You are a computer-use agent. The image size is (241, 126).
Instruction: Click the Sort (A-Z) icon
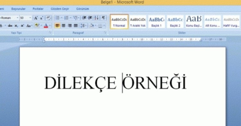pyautogui.click(x=97, y=18)
